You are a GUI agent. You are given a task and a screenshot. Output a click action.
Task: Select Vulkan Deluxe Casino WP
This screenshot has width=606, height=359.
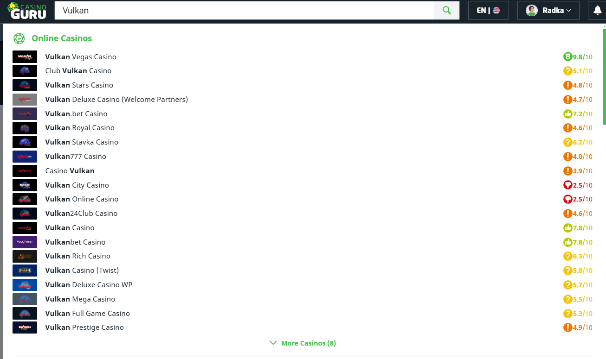click(x=89, y=285)
